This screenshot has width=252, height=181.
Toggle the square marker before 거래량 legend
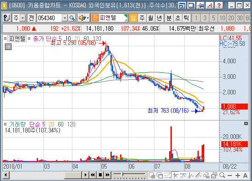click(x=5, y=124)
